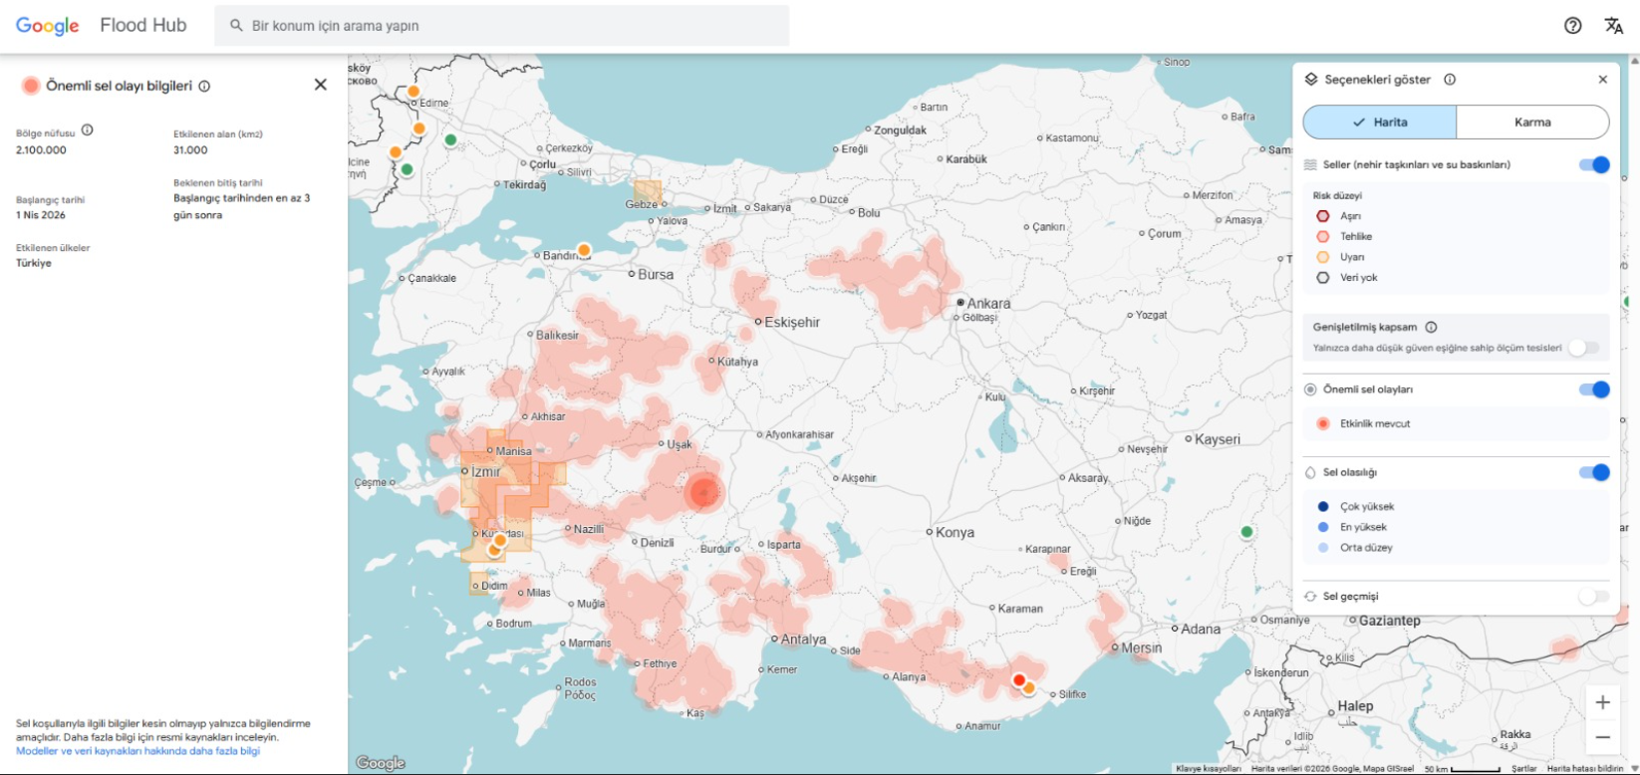Image resolution: width=1640 pixels, height=775 pixels.
Task: Click info icon beside Genişletilmiş kapsam
Action: point(1431,328)
